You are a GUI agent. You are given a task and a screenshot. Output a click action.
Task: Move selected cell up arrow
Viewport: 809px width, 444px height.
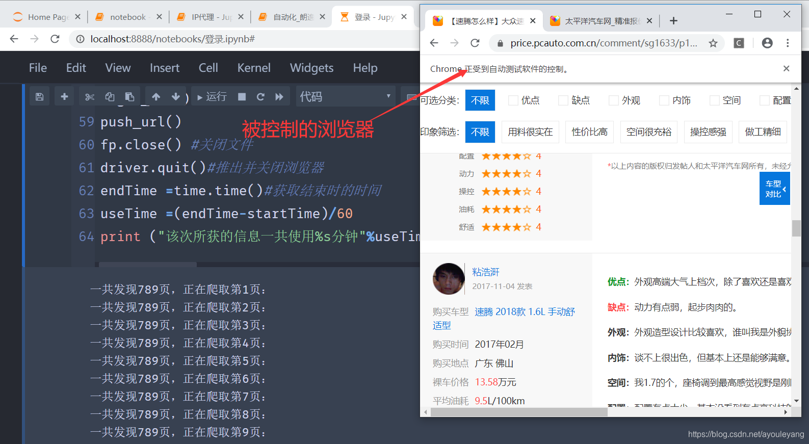156,96
